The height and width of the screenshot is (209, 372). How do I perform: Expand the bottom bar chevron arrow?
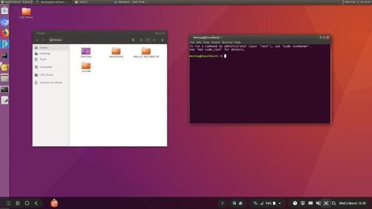pos(222,203)
